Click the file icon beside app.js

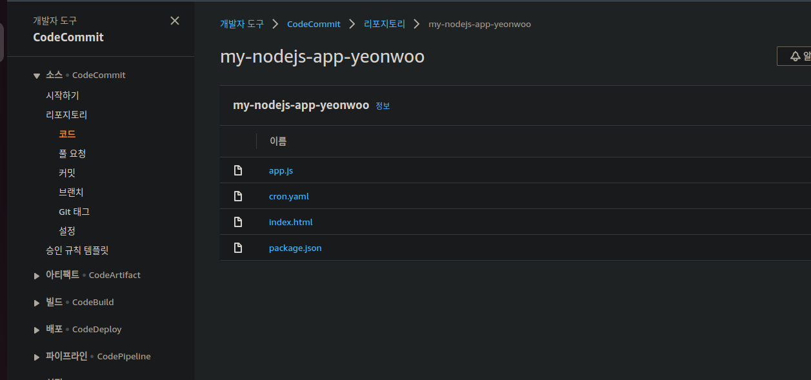238,170
